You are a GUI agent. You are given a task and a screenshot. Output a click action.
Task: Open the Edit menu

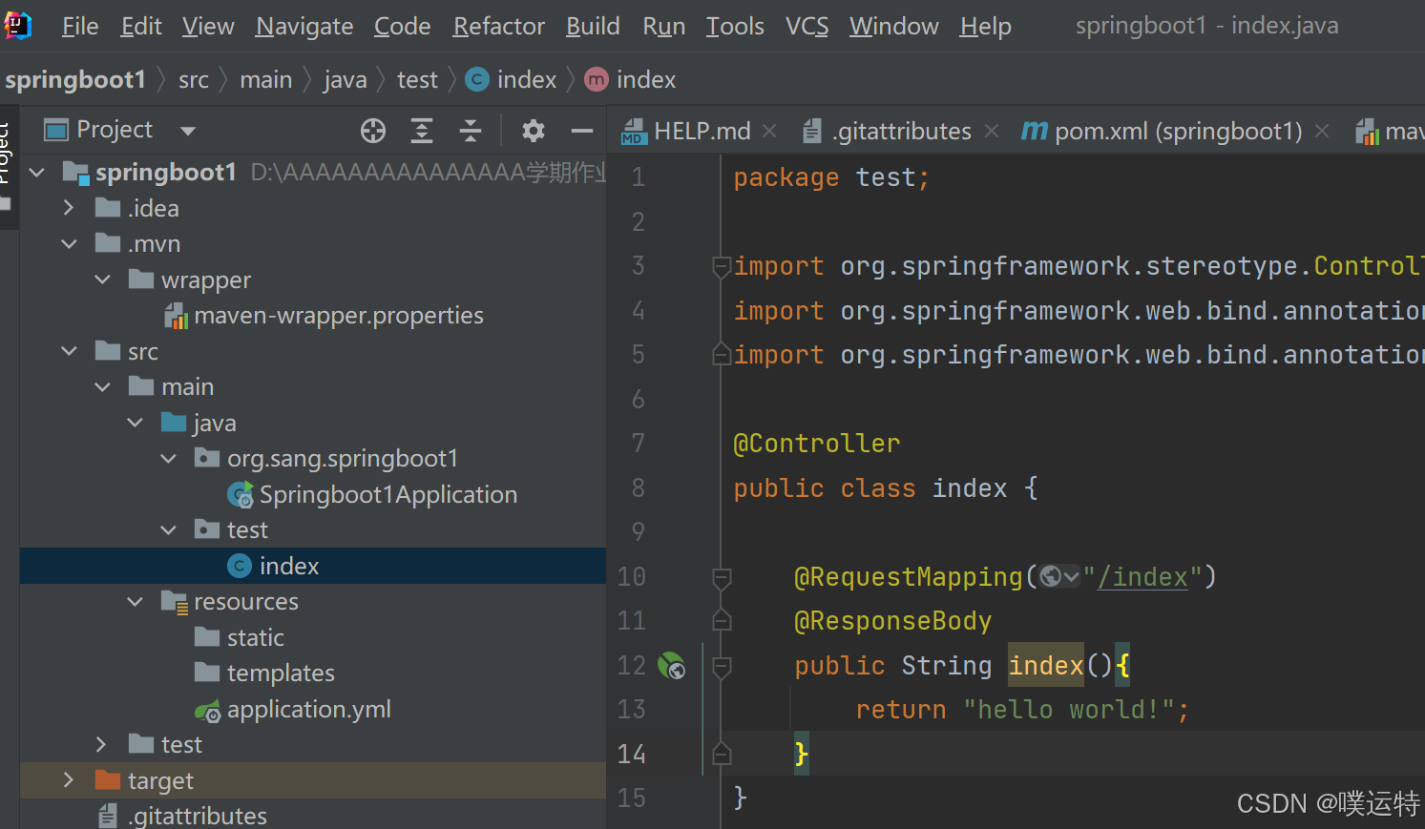pos(141,26)
